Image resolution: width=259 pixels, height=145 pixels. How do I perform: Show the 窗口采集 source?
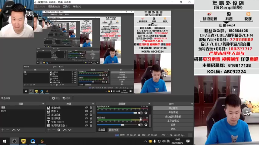pos(86,115)
